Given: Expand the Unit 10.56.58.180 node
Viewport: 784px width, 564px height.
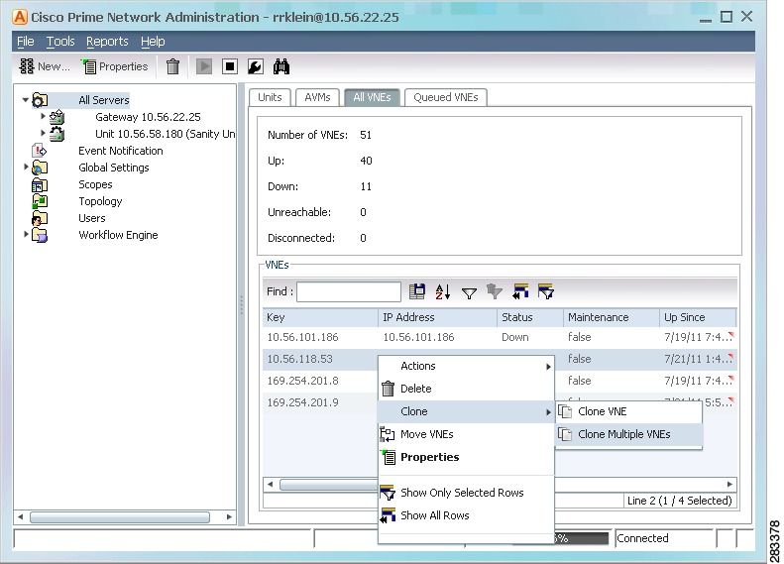Looking at the screenshot, I should [43, 133].
